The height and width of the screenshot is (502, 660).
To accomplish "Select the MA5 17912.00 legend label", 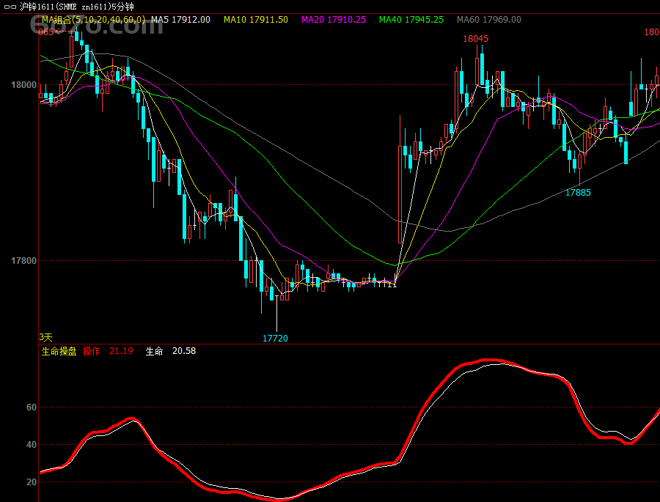I will tap(180, 20).
